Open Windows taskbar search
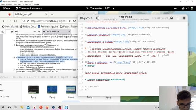The image size is (196, 110). pyautogui.click(x=9, y=107)
